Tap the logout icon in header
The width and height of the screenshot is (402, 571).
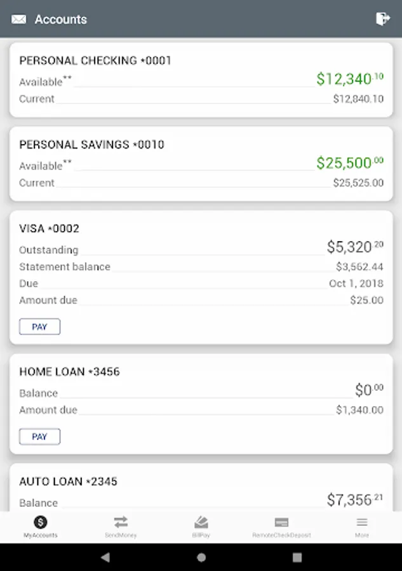tap(382, 19)
